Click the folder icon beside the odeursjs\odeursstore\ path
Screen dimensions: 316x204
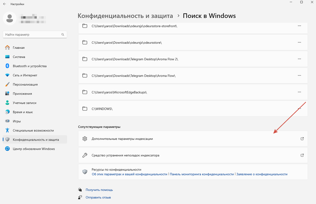pyautogui.click(x=85, y=42)
